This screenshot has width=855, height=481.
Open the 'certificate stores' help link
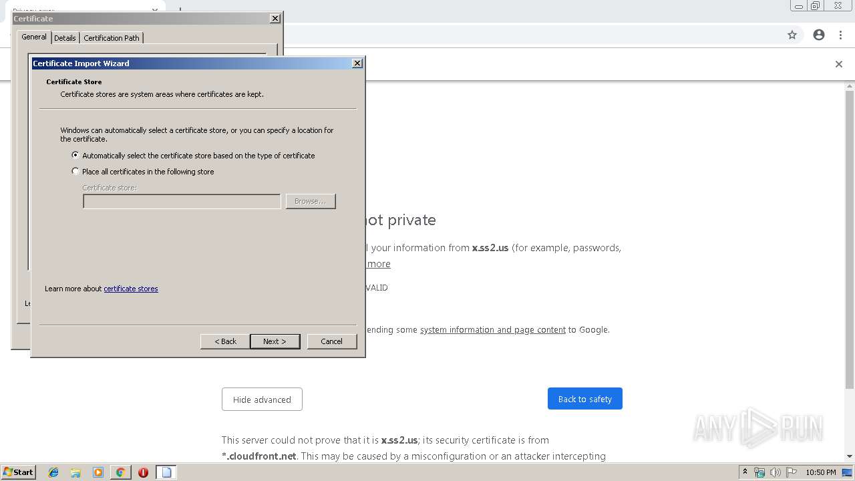click(131, 289)
